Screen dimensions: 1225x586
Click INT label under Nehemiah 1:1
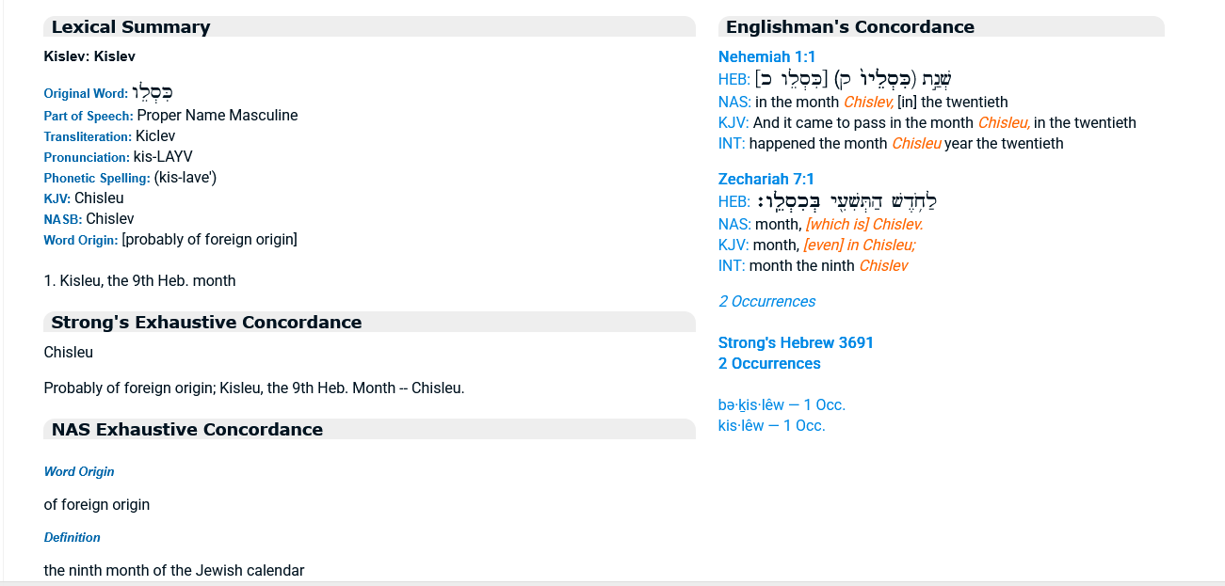pos(731,144)
